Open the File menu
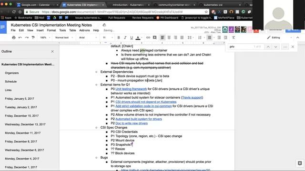The height and width of the screenshot is (171, 305). pyautogui.click(x=13, y=30)
